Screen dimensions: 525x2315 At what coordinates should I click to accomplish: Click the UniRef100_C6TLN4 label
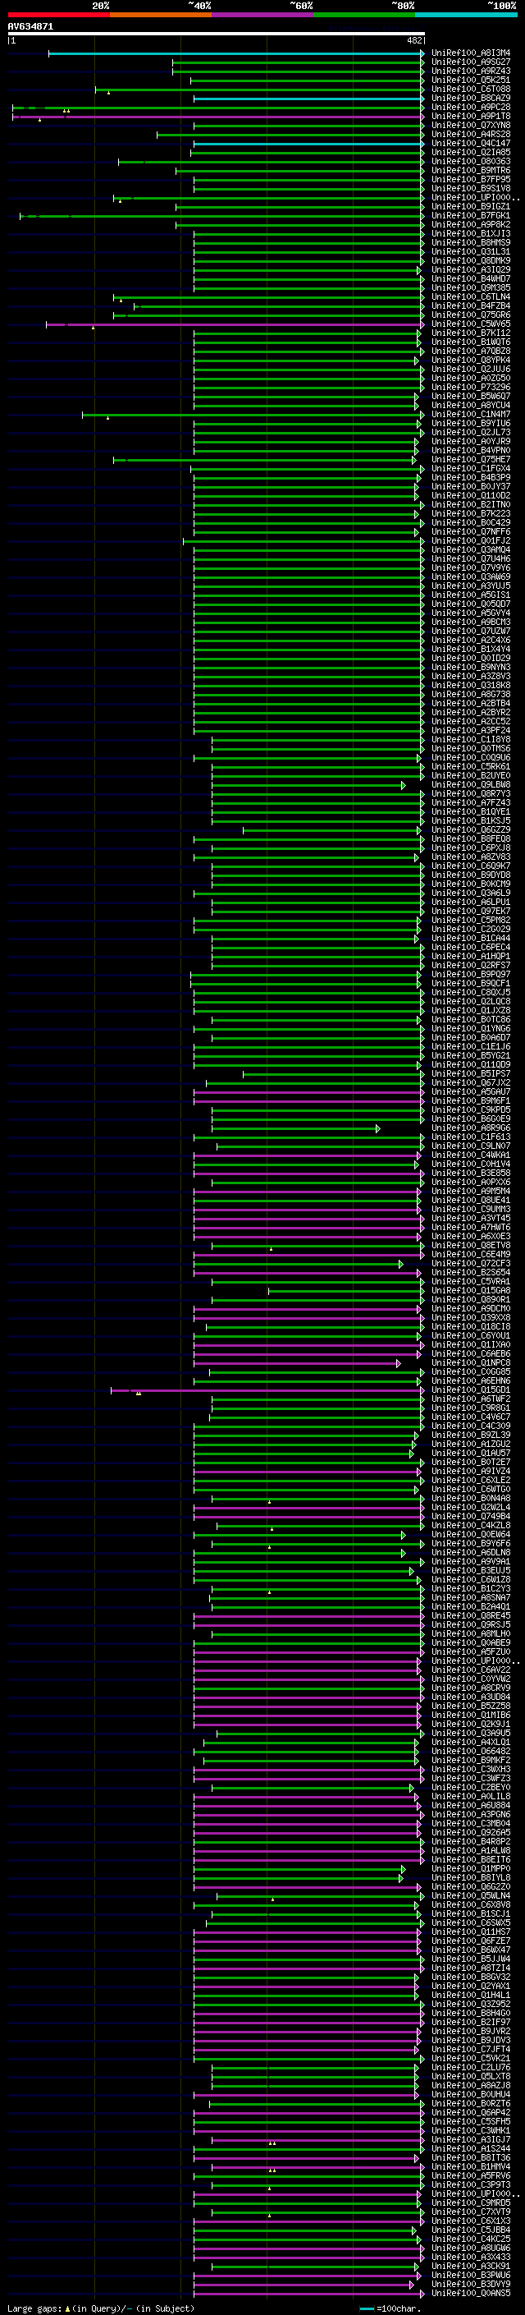pos(470,297)
